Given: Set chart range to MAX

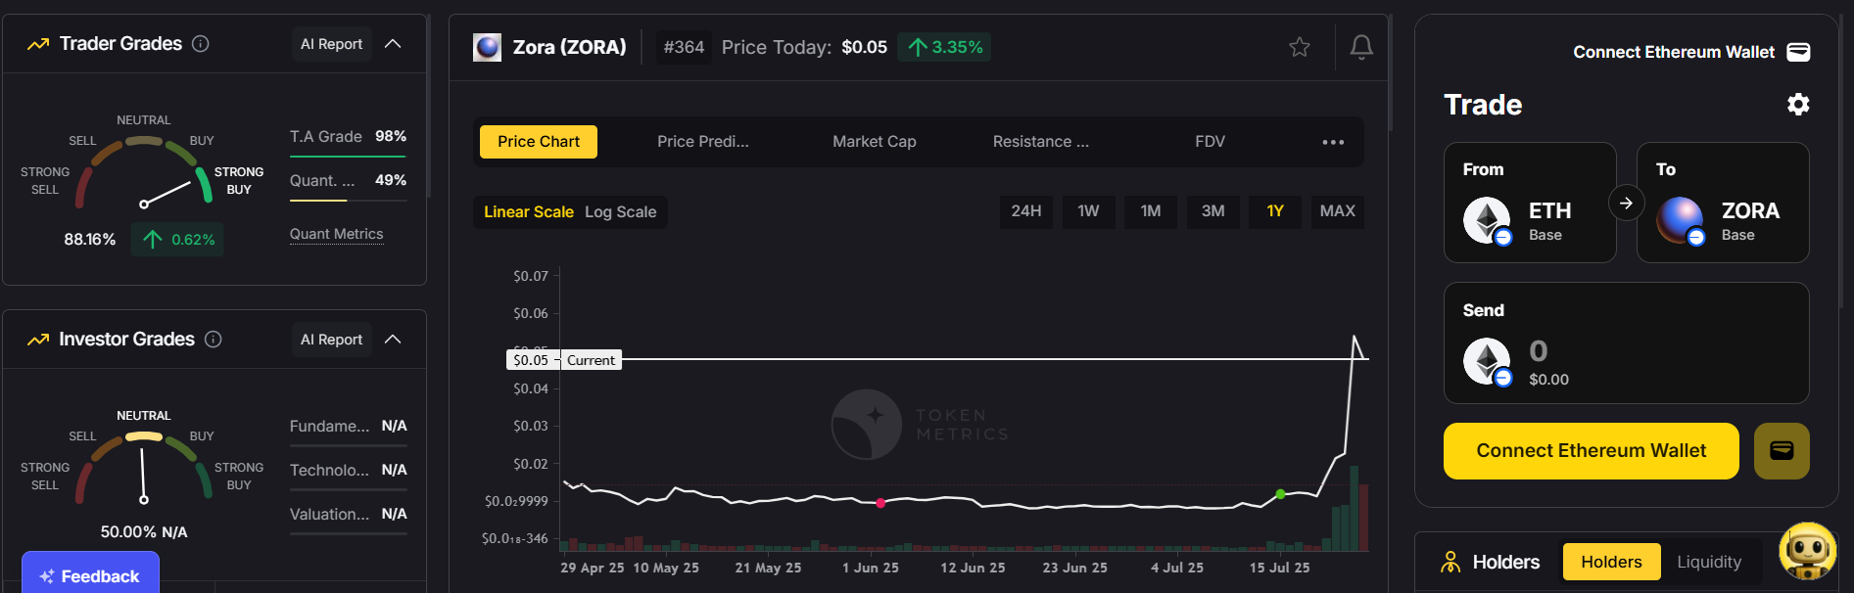Looking at the screenshot, I should (1338, 211).
